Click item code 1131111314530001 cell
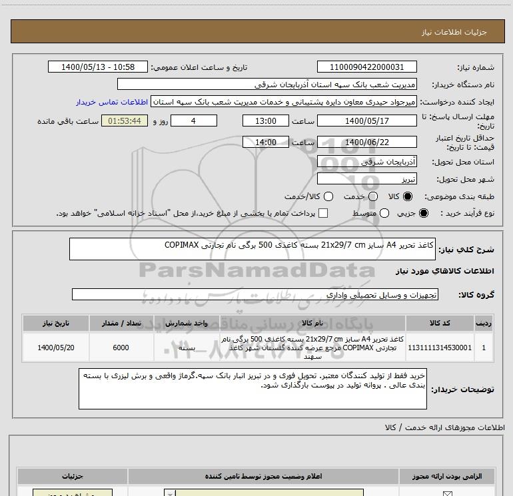513x496 pixels. (x=440, y=348)
